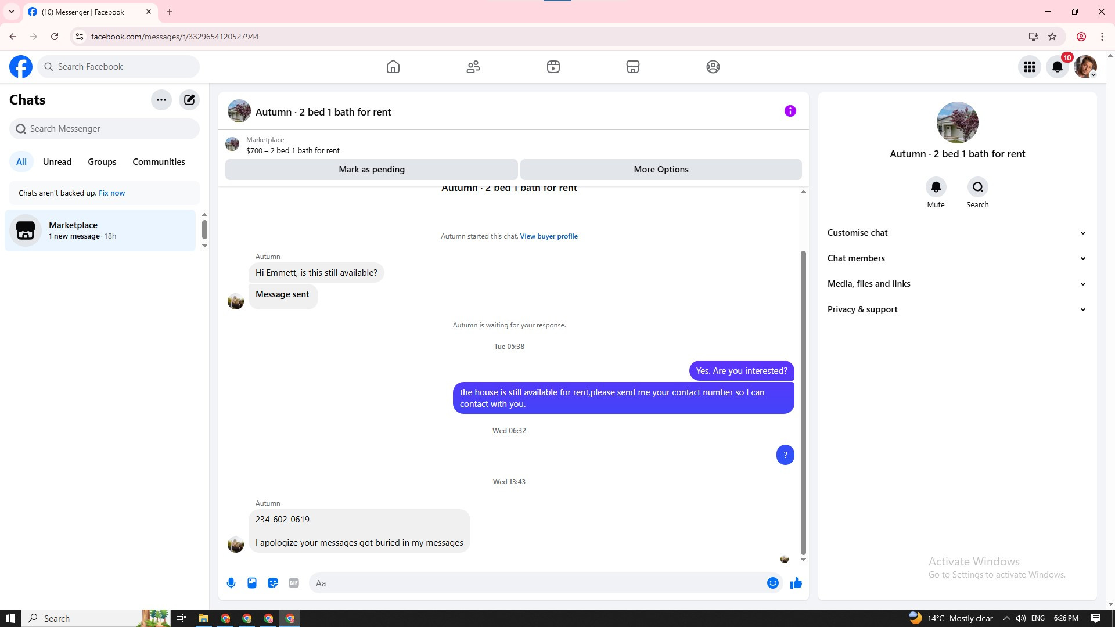Send a thumbs up like
Screen dimensions: 1115x627
click(x=796, y=583)
